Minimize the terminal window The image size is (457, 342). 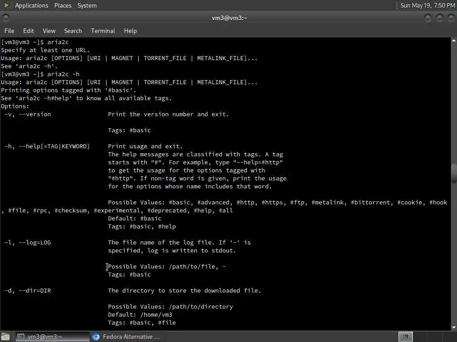click(x=428, y=18)
